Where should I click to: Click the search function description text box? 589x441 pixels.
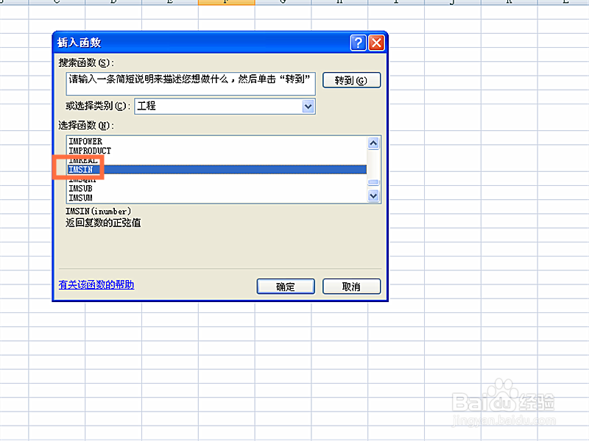tap(191, 84)
